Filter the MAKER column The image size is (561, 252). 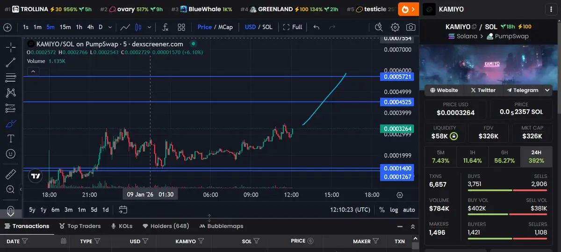375,241
